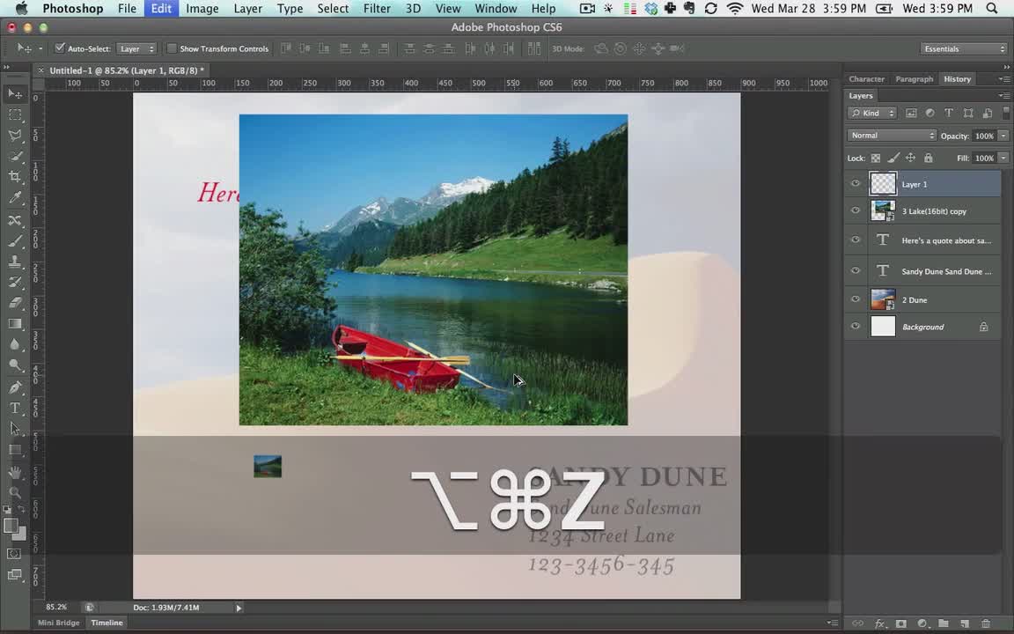The height and width of the screenshot is (634, 1014).
Task: Create a new adjustment layer
Action: [x=922, y=623]
